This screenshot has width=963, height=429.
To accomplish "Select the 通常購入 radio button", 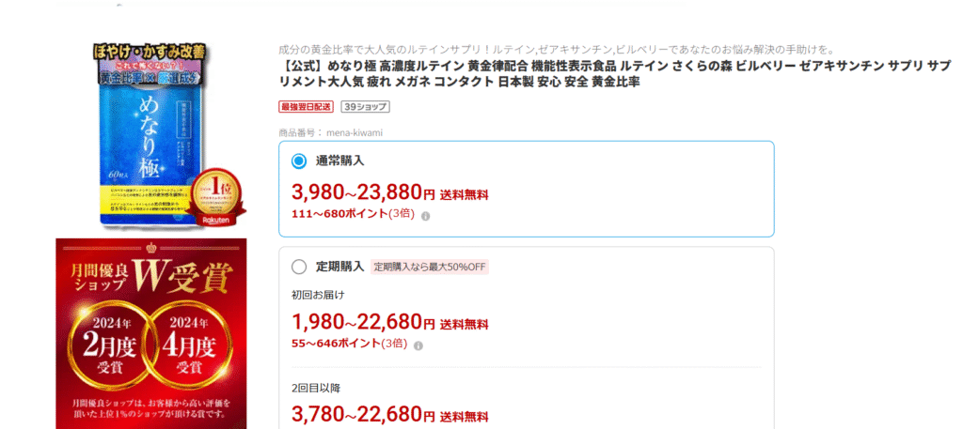I will pyautogui.click(x=299, y=161).
